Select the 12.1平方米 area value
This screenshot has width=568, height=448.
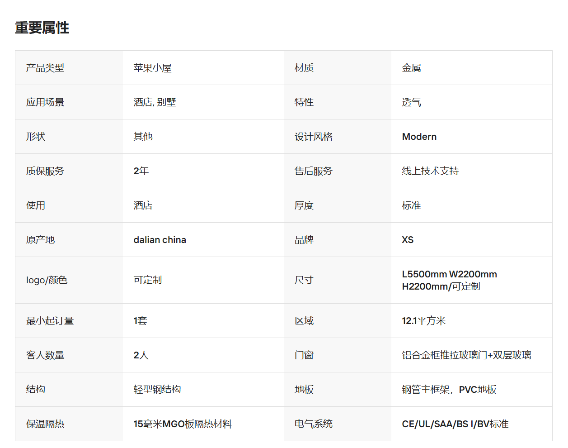click(x=424, y=321)
